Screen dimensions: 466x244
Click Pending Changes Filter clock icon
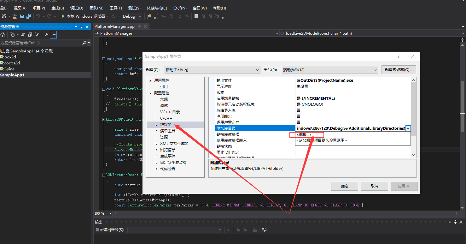coord(13,35)
